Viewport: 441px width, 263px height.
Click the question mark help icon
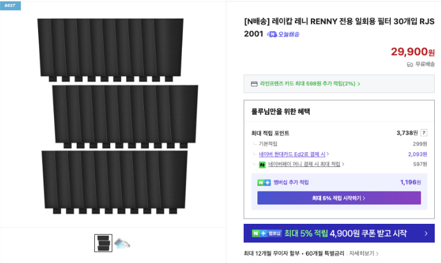(x=423, y=133)
